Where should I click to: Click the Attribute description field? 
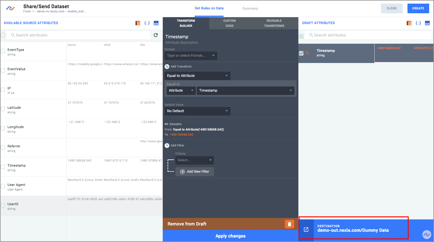point(181,42)
